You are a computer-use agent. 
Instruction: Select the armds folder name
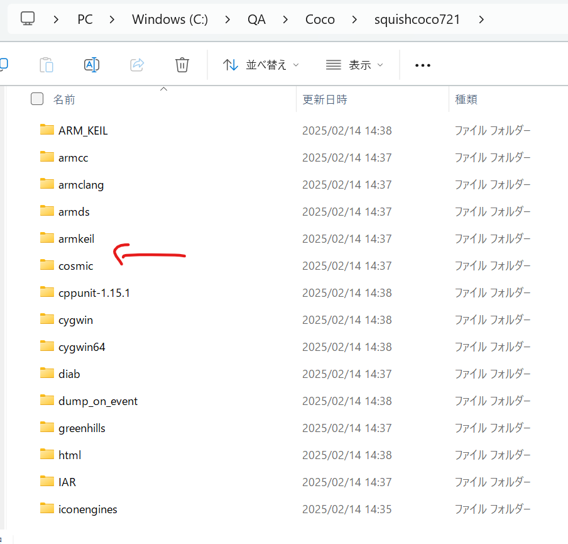coord(74,212)
